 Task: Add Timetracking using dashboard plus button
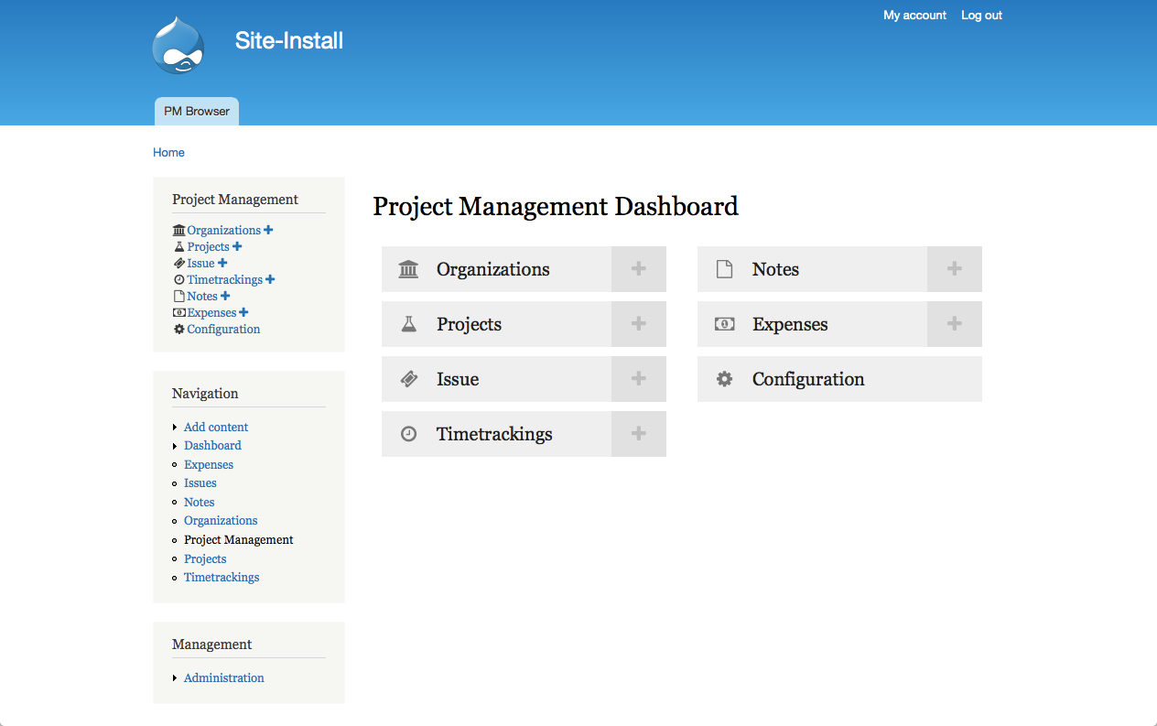pyautogui.click(x=639, y=434)
